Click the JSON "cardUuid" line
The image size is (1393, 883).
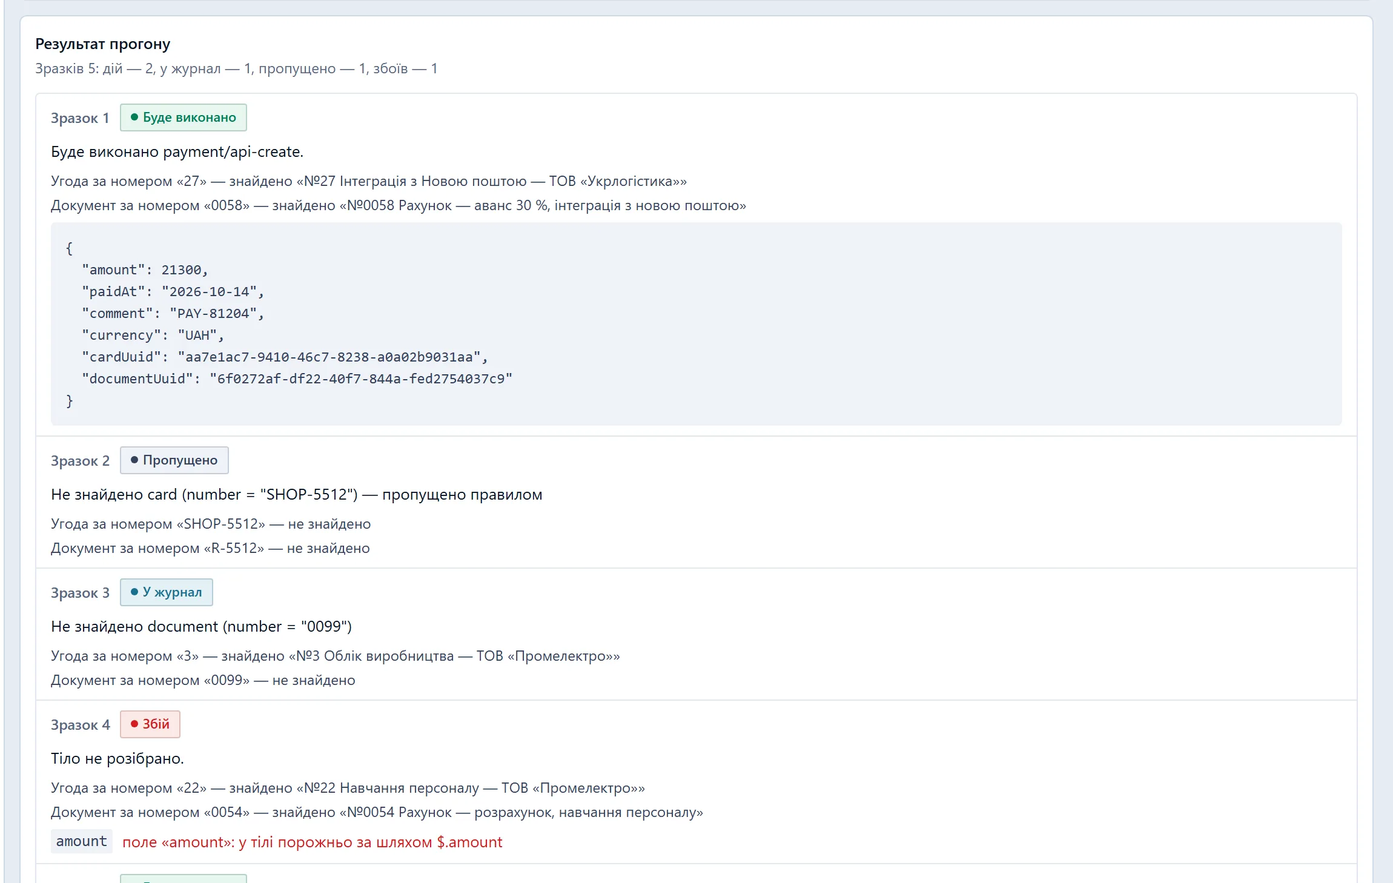pos(285,357)
